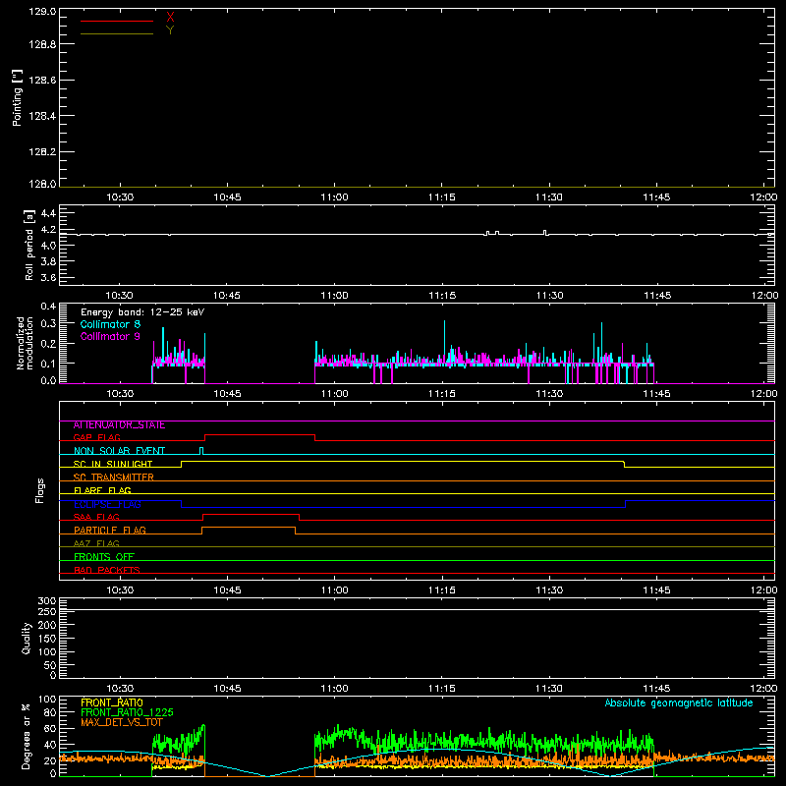This screenshot has width=786, height=786.
Task: Click the ECLIPSE_FLAG label
Action: coord(107,504)
